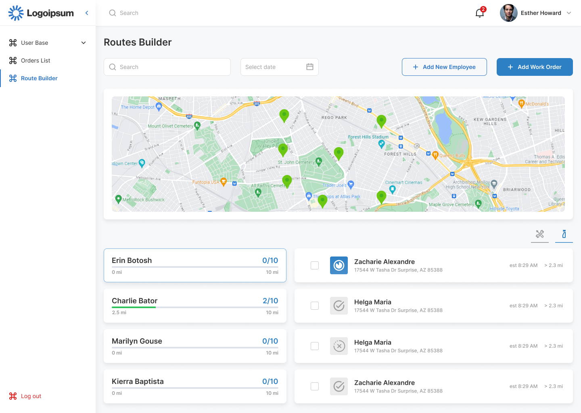This screenshot has height=413, width=581.
Task: Click the Log out icon in sidebar
Action: point(13,396)
